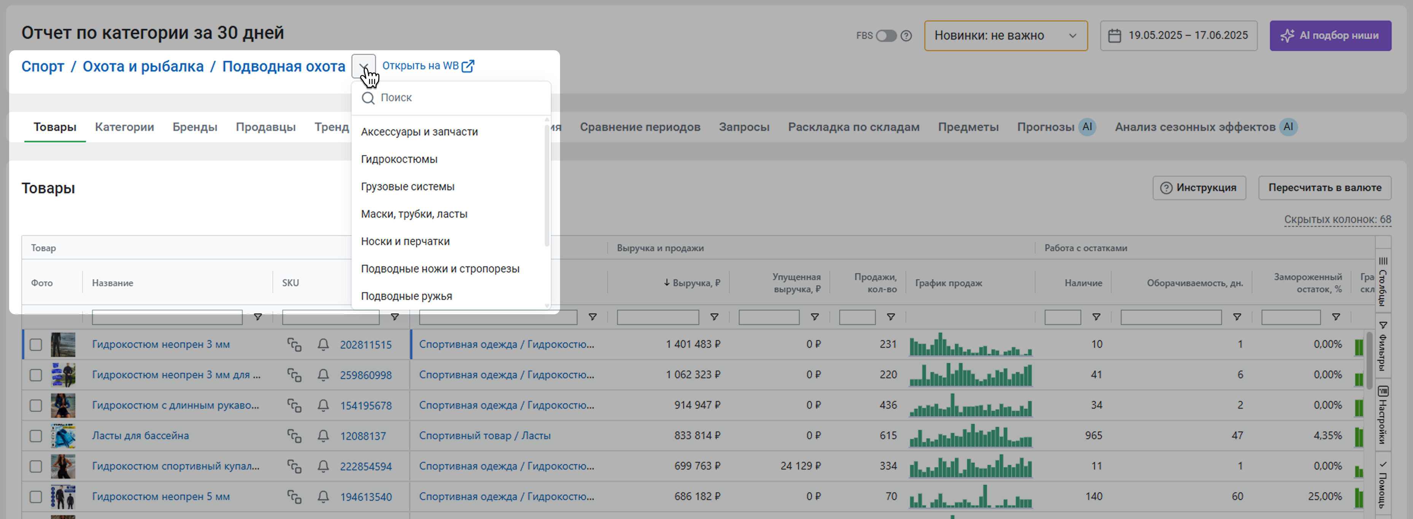Click bell icon for SKU 12088137
This screenshot has height=519, width=1413.
point(323,436)
